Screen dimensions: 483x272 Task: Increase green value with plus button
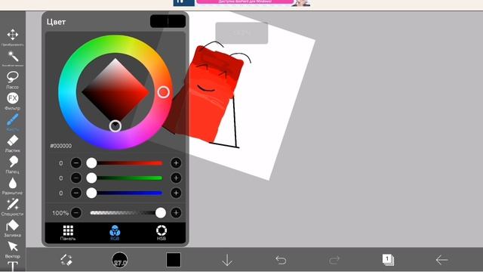tap(176, 178)
